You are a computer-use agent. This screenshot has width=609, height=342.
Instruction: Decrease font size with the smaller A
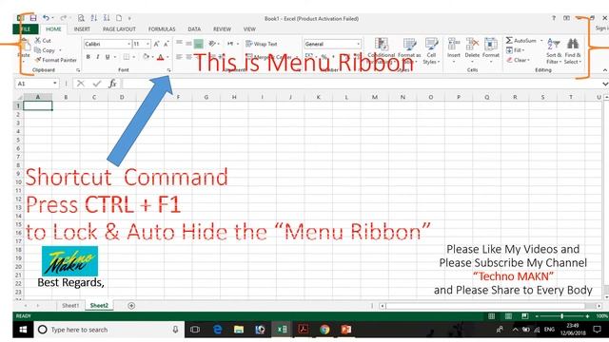(x=167, y=45)
